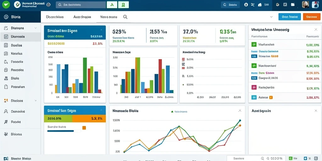This screenshot has height=161, width=322.
Task: Click the icon at bottom-left of status bar
Action: pos(6,159)
